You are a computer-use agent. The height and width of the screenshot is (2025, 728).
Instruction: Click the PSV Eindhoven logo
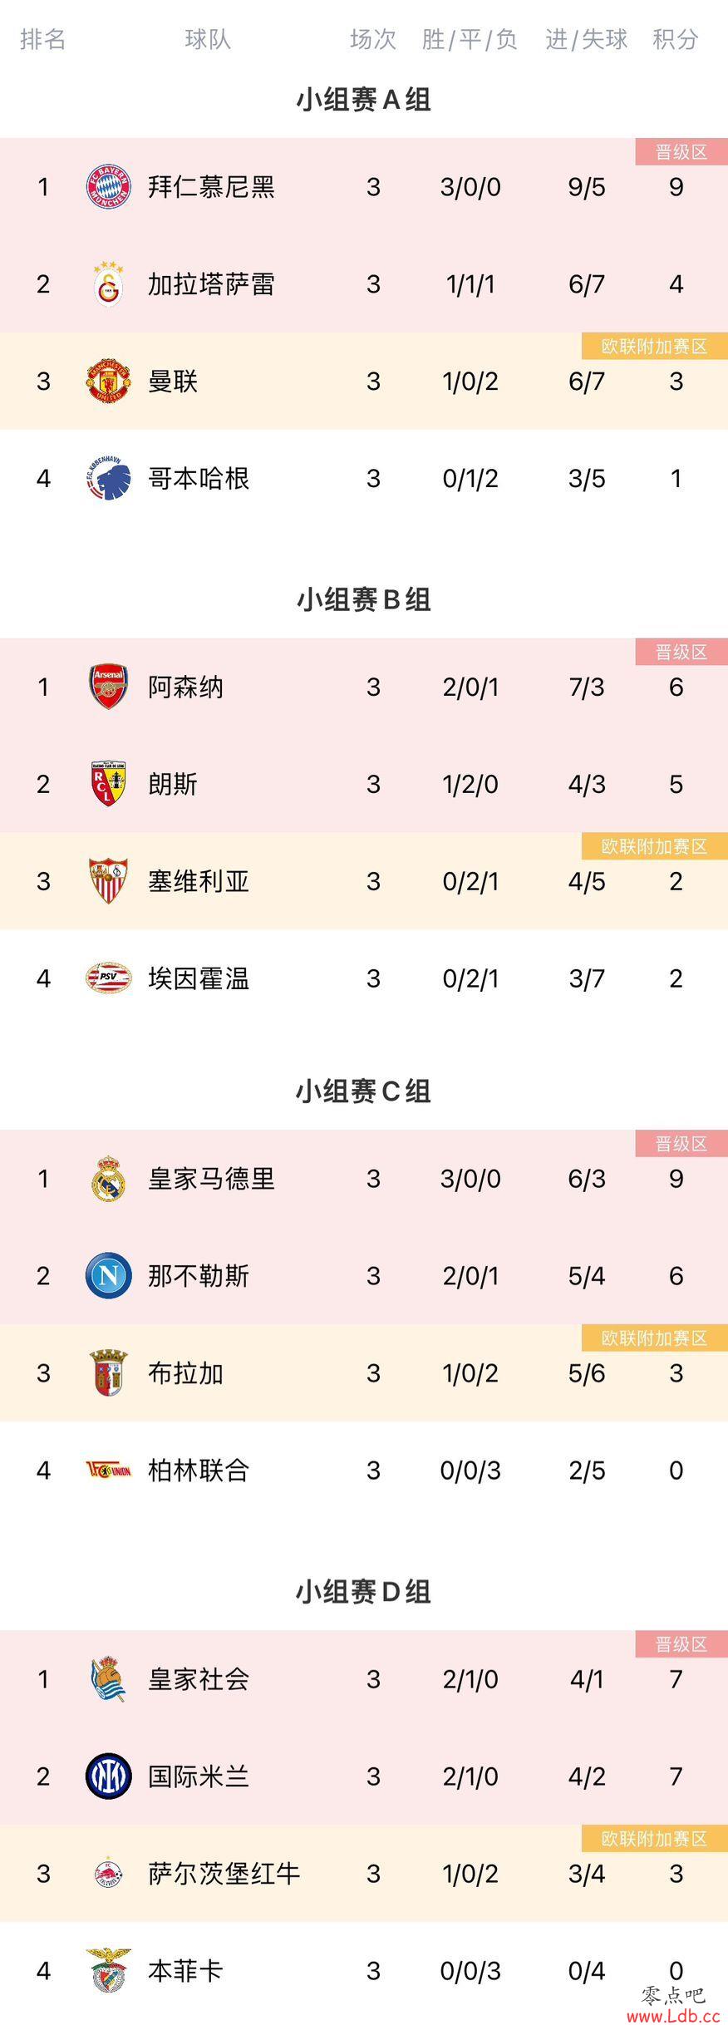[109, 978]
